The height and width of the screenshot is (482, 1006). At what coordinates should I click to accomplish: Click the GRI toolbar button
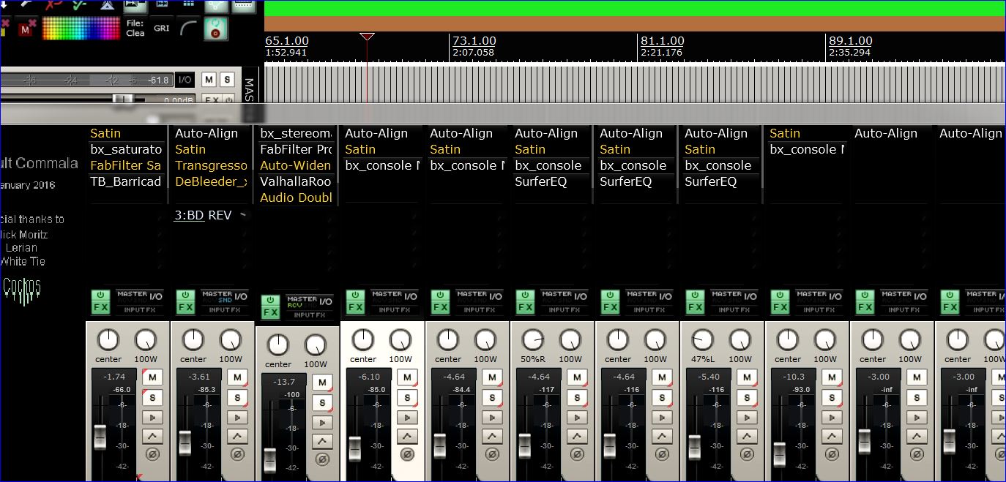[x=161, y=29]
